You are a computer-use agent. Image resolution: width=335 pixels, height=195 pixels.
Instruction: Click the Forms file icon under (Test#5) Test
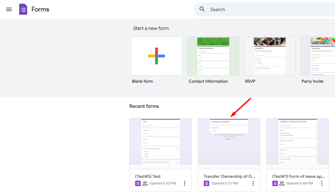138,183
